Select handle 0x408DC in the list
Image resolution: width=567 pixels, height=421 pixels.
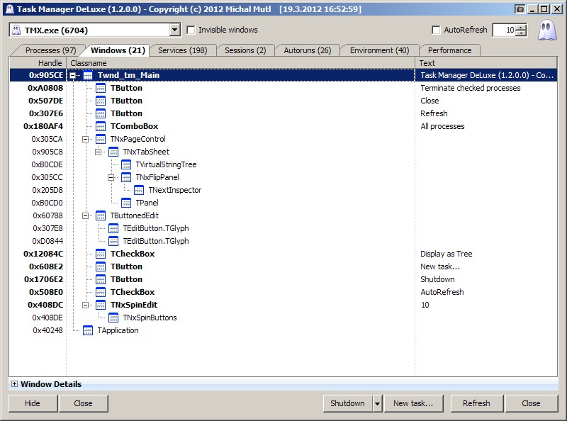click(45, 305)
